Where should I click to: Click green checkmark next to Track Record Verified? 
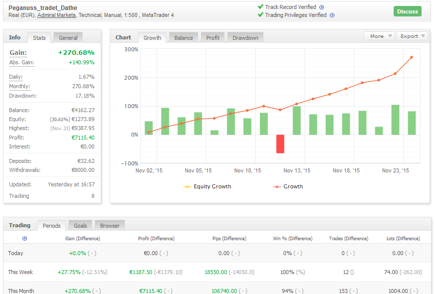(260, 7)
